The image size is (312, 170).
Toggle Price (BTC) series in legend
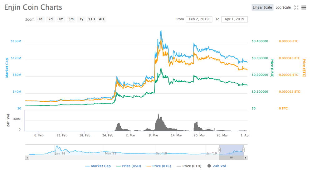(159, 166)
